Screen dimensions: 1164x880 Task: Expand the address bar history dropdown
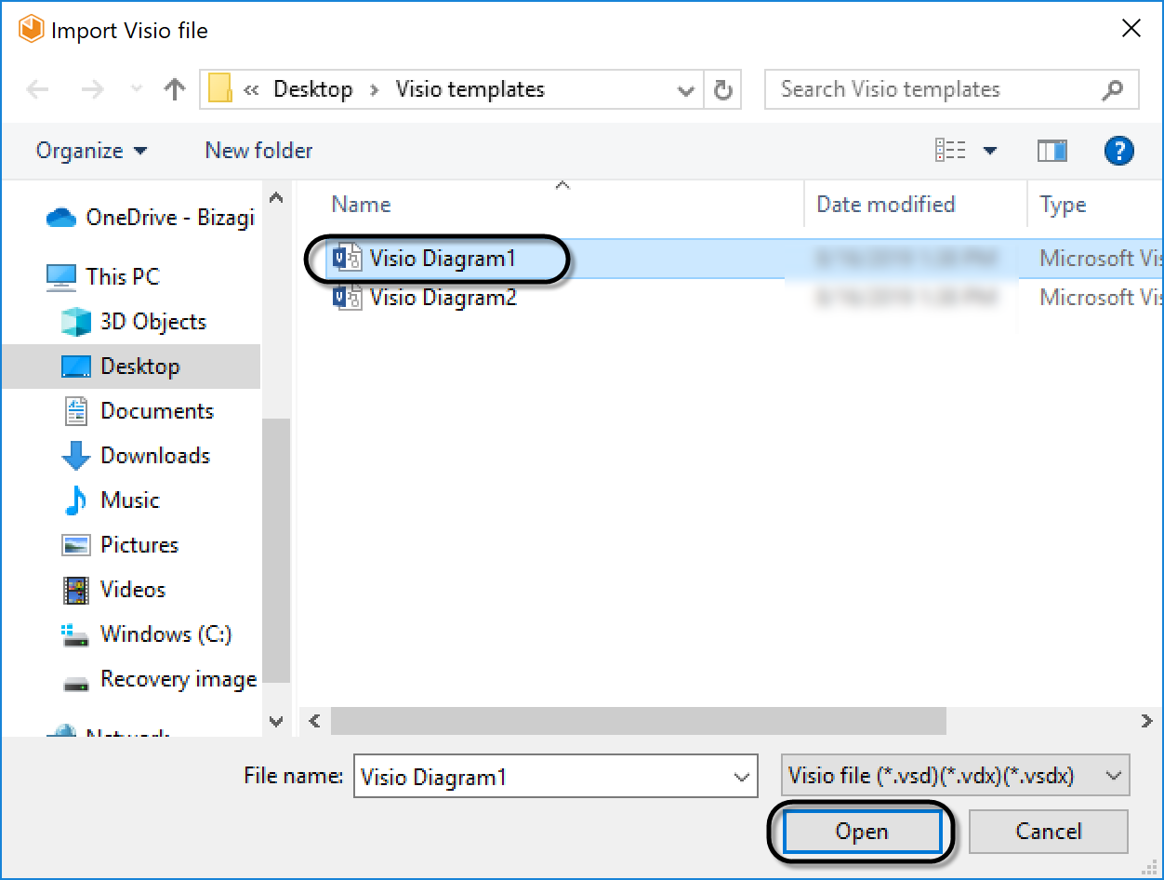pyautogui.click(x=686, y=90)
